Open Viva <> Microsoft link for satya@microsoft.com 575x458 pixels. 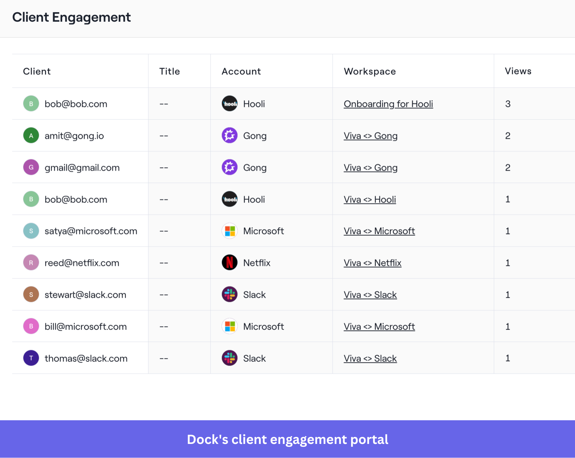pos(379,231)
